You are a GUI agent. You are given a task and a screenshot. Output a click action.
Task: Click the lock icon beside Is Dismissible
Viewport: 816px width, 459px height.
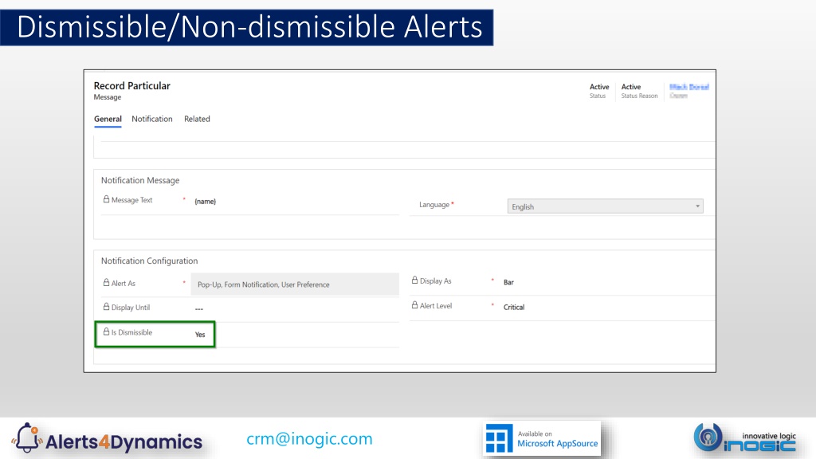tap(106, 331)
